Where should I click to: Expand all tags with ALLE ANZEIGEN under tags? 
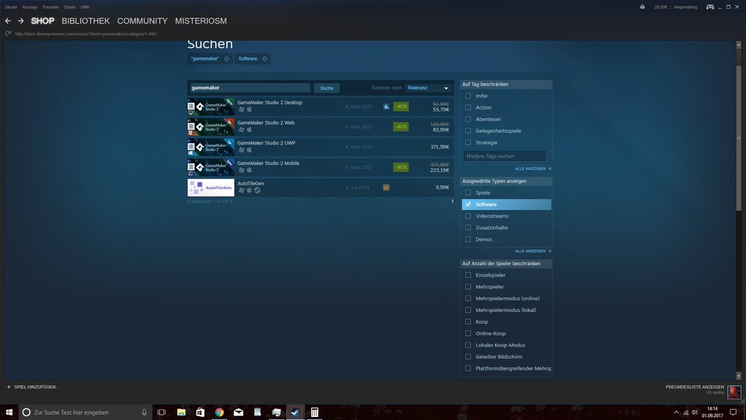(x=533, y=169)
